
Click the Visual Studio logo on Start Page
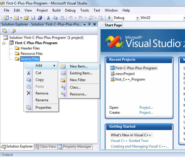(x=115, y=42)
